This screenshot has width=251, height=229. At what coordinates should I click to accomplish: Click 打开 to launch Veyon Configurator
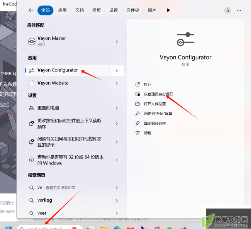pyautogui.click(x=143, y=85)
